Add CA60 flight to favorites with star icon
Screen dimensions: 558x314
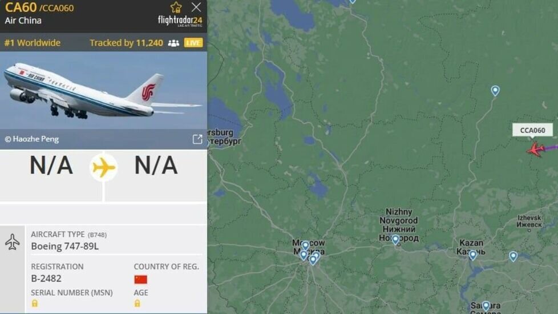pos(176,7)
